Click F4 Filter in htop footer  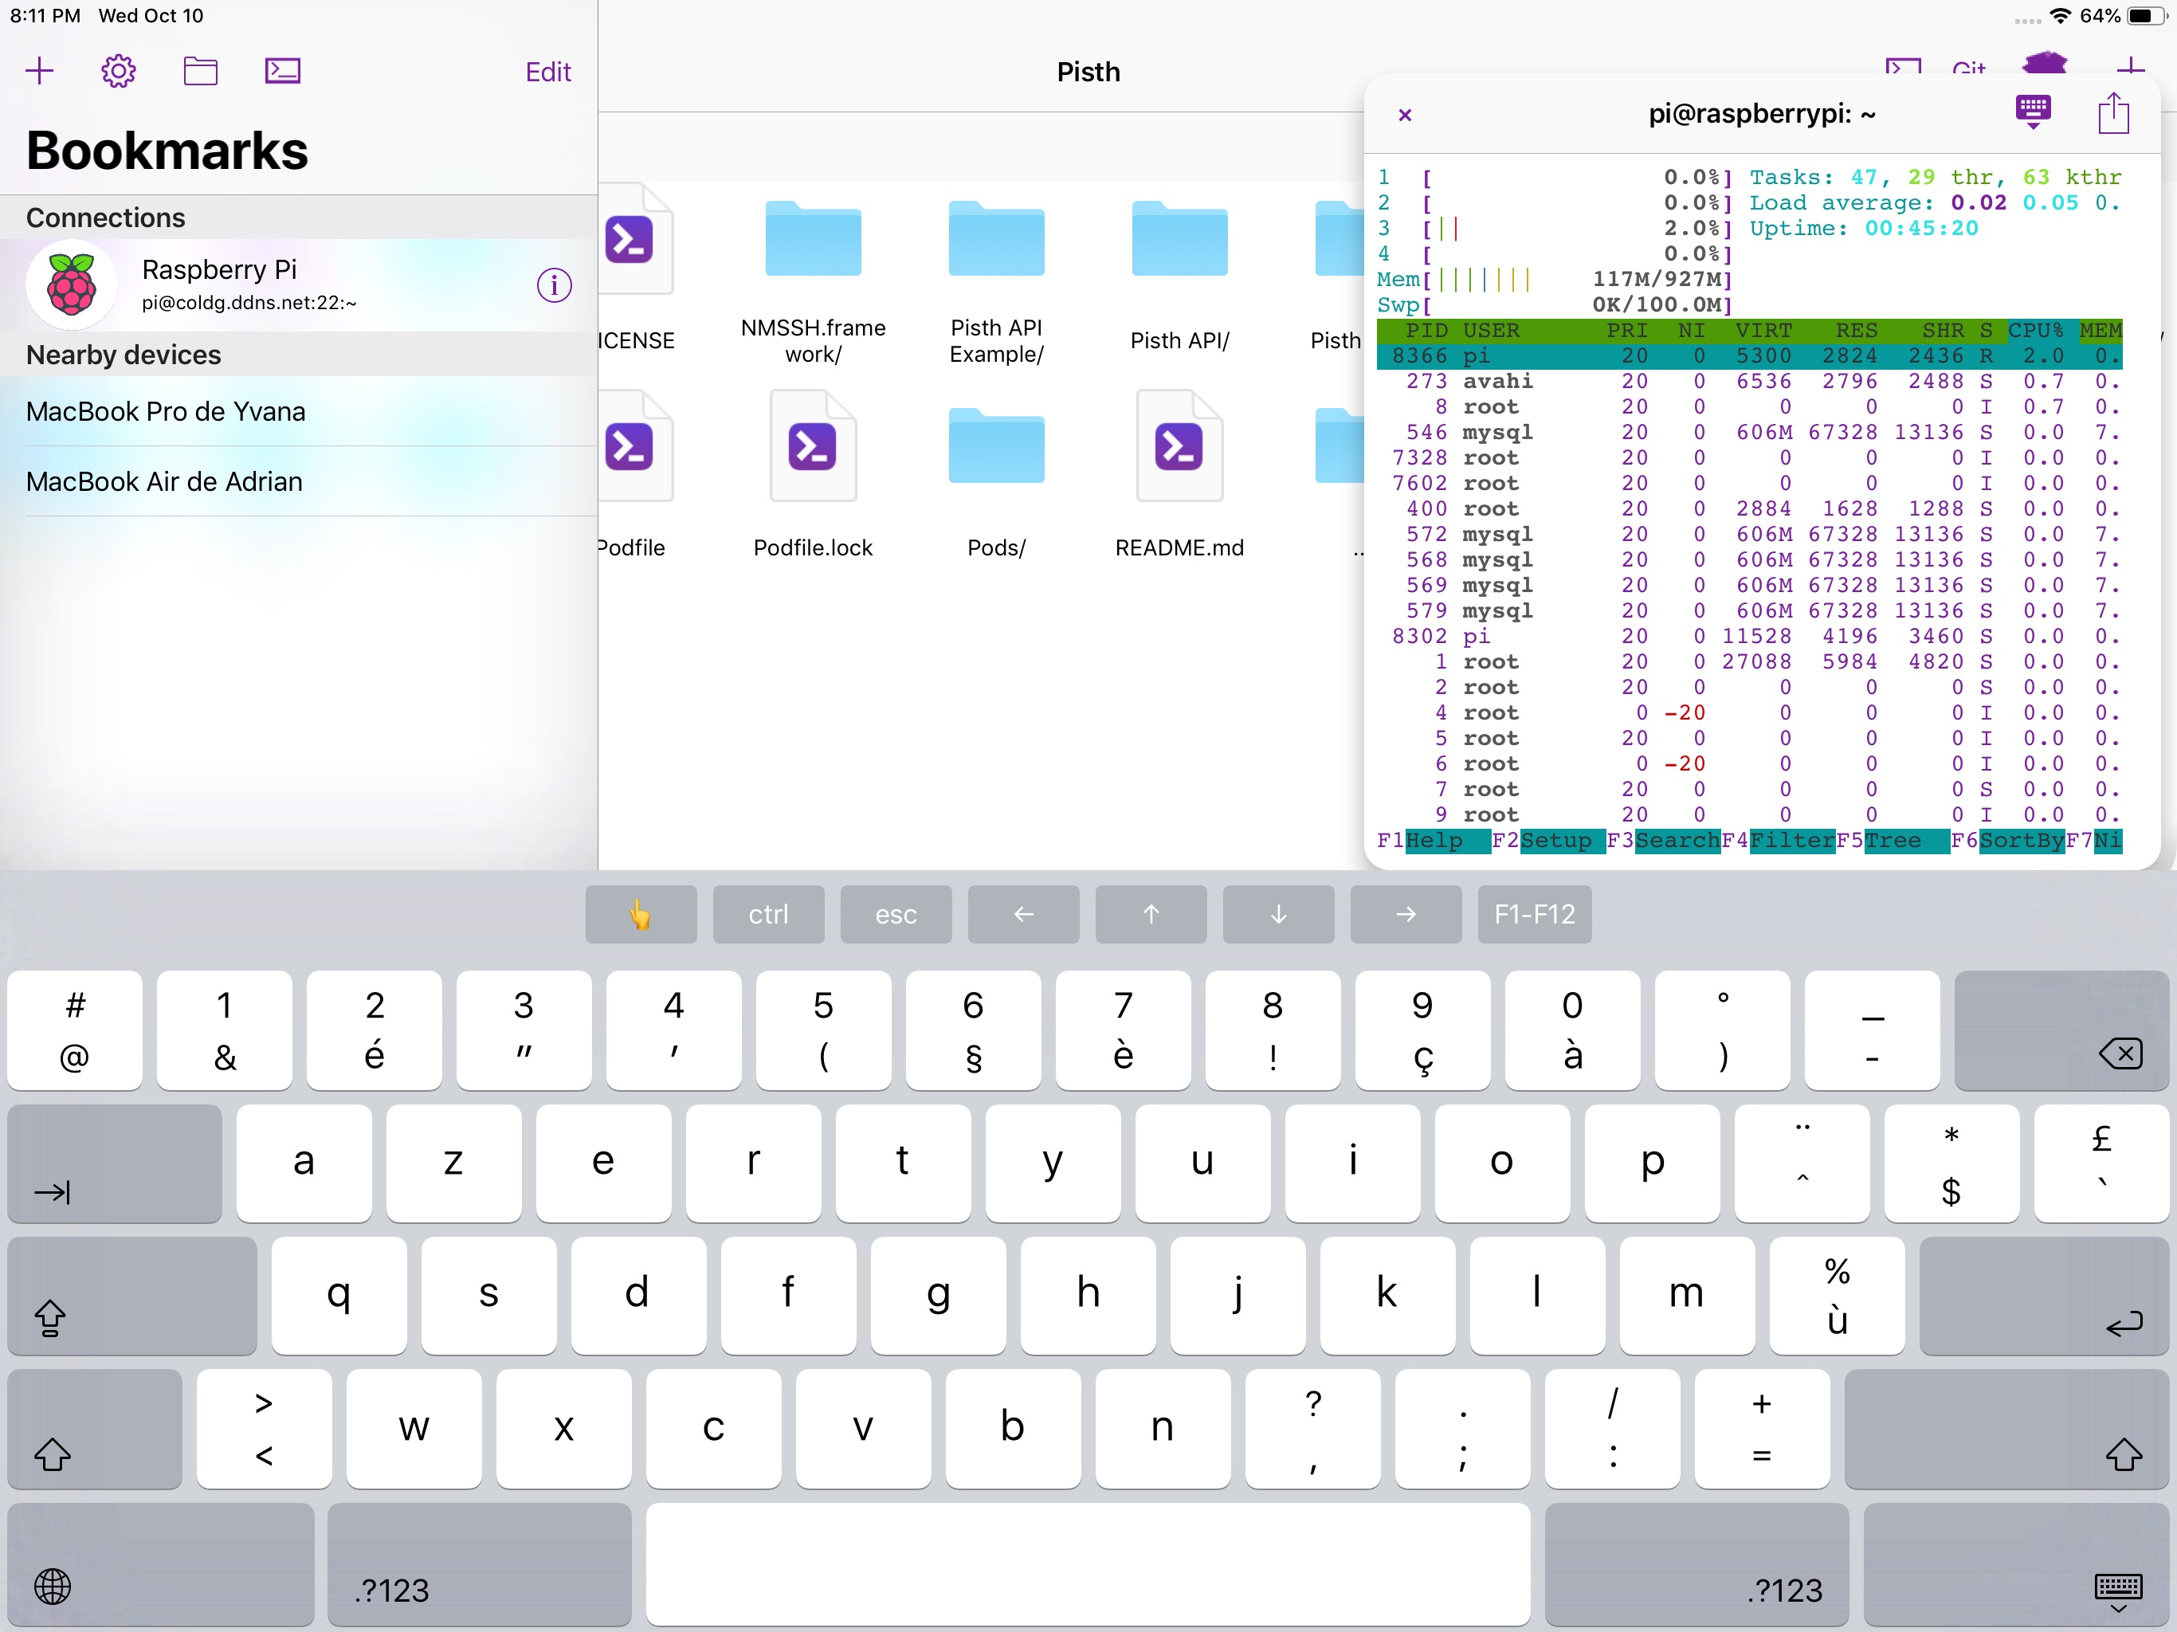pos(1779,841)
